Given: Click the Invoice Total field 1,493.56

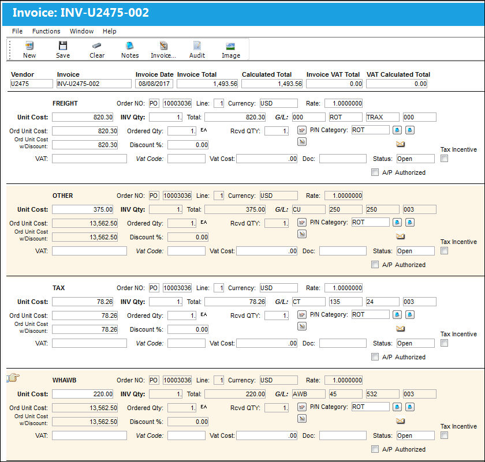Looking at the screenshot, I should (207, 84).
